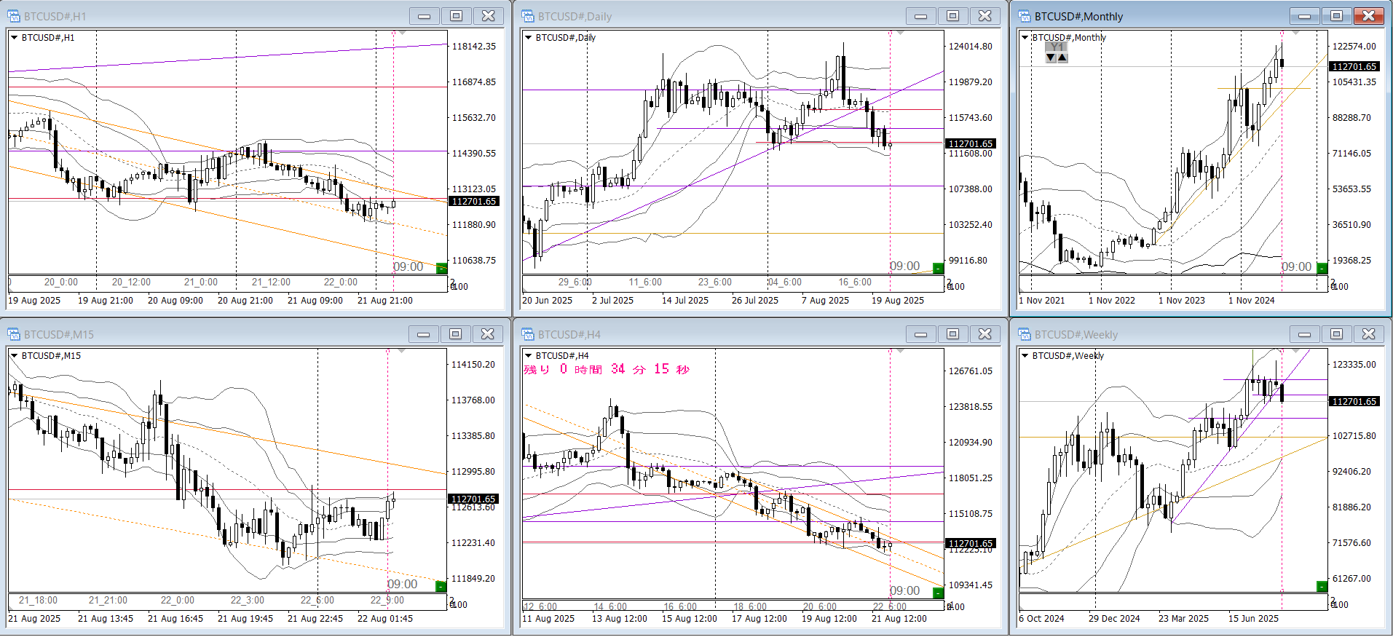Expand the triangle beside BTCUSD#,H4 chart label
This screenshot has width=1393, height=637.
click(x=528, y=355)
